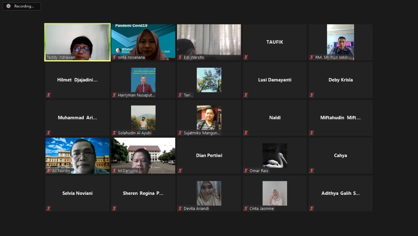Select Sujatmiko Mangun's profile picture

point(209,118)
